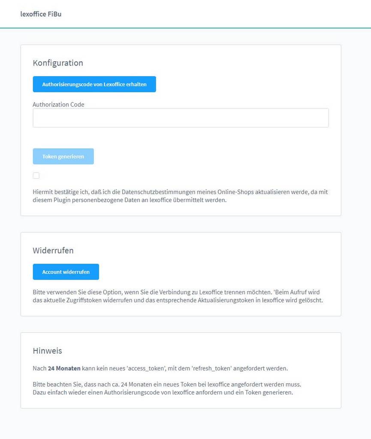This screenshot has width=371, height=439.
Task: Click the Account widerrufen button
Action: click(x=66, y=272)
